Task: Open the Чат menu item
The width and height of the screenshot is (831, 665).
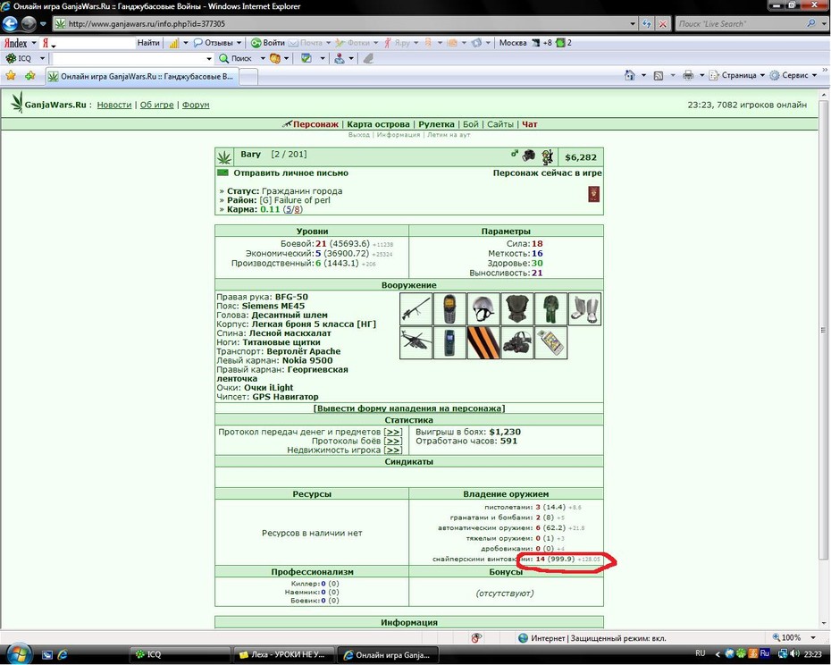Action: (530, 124)
